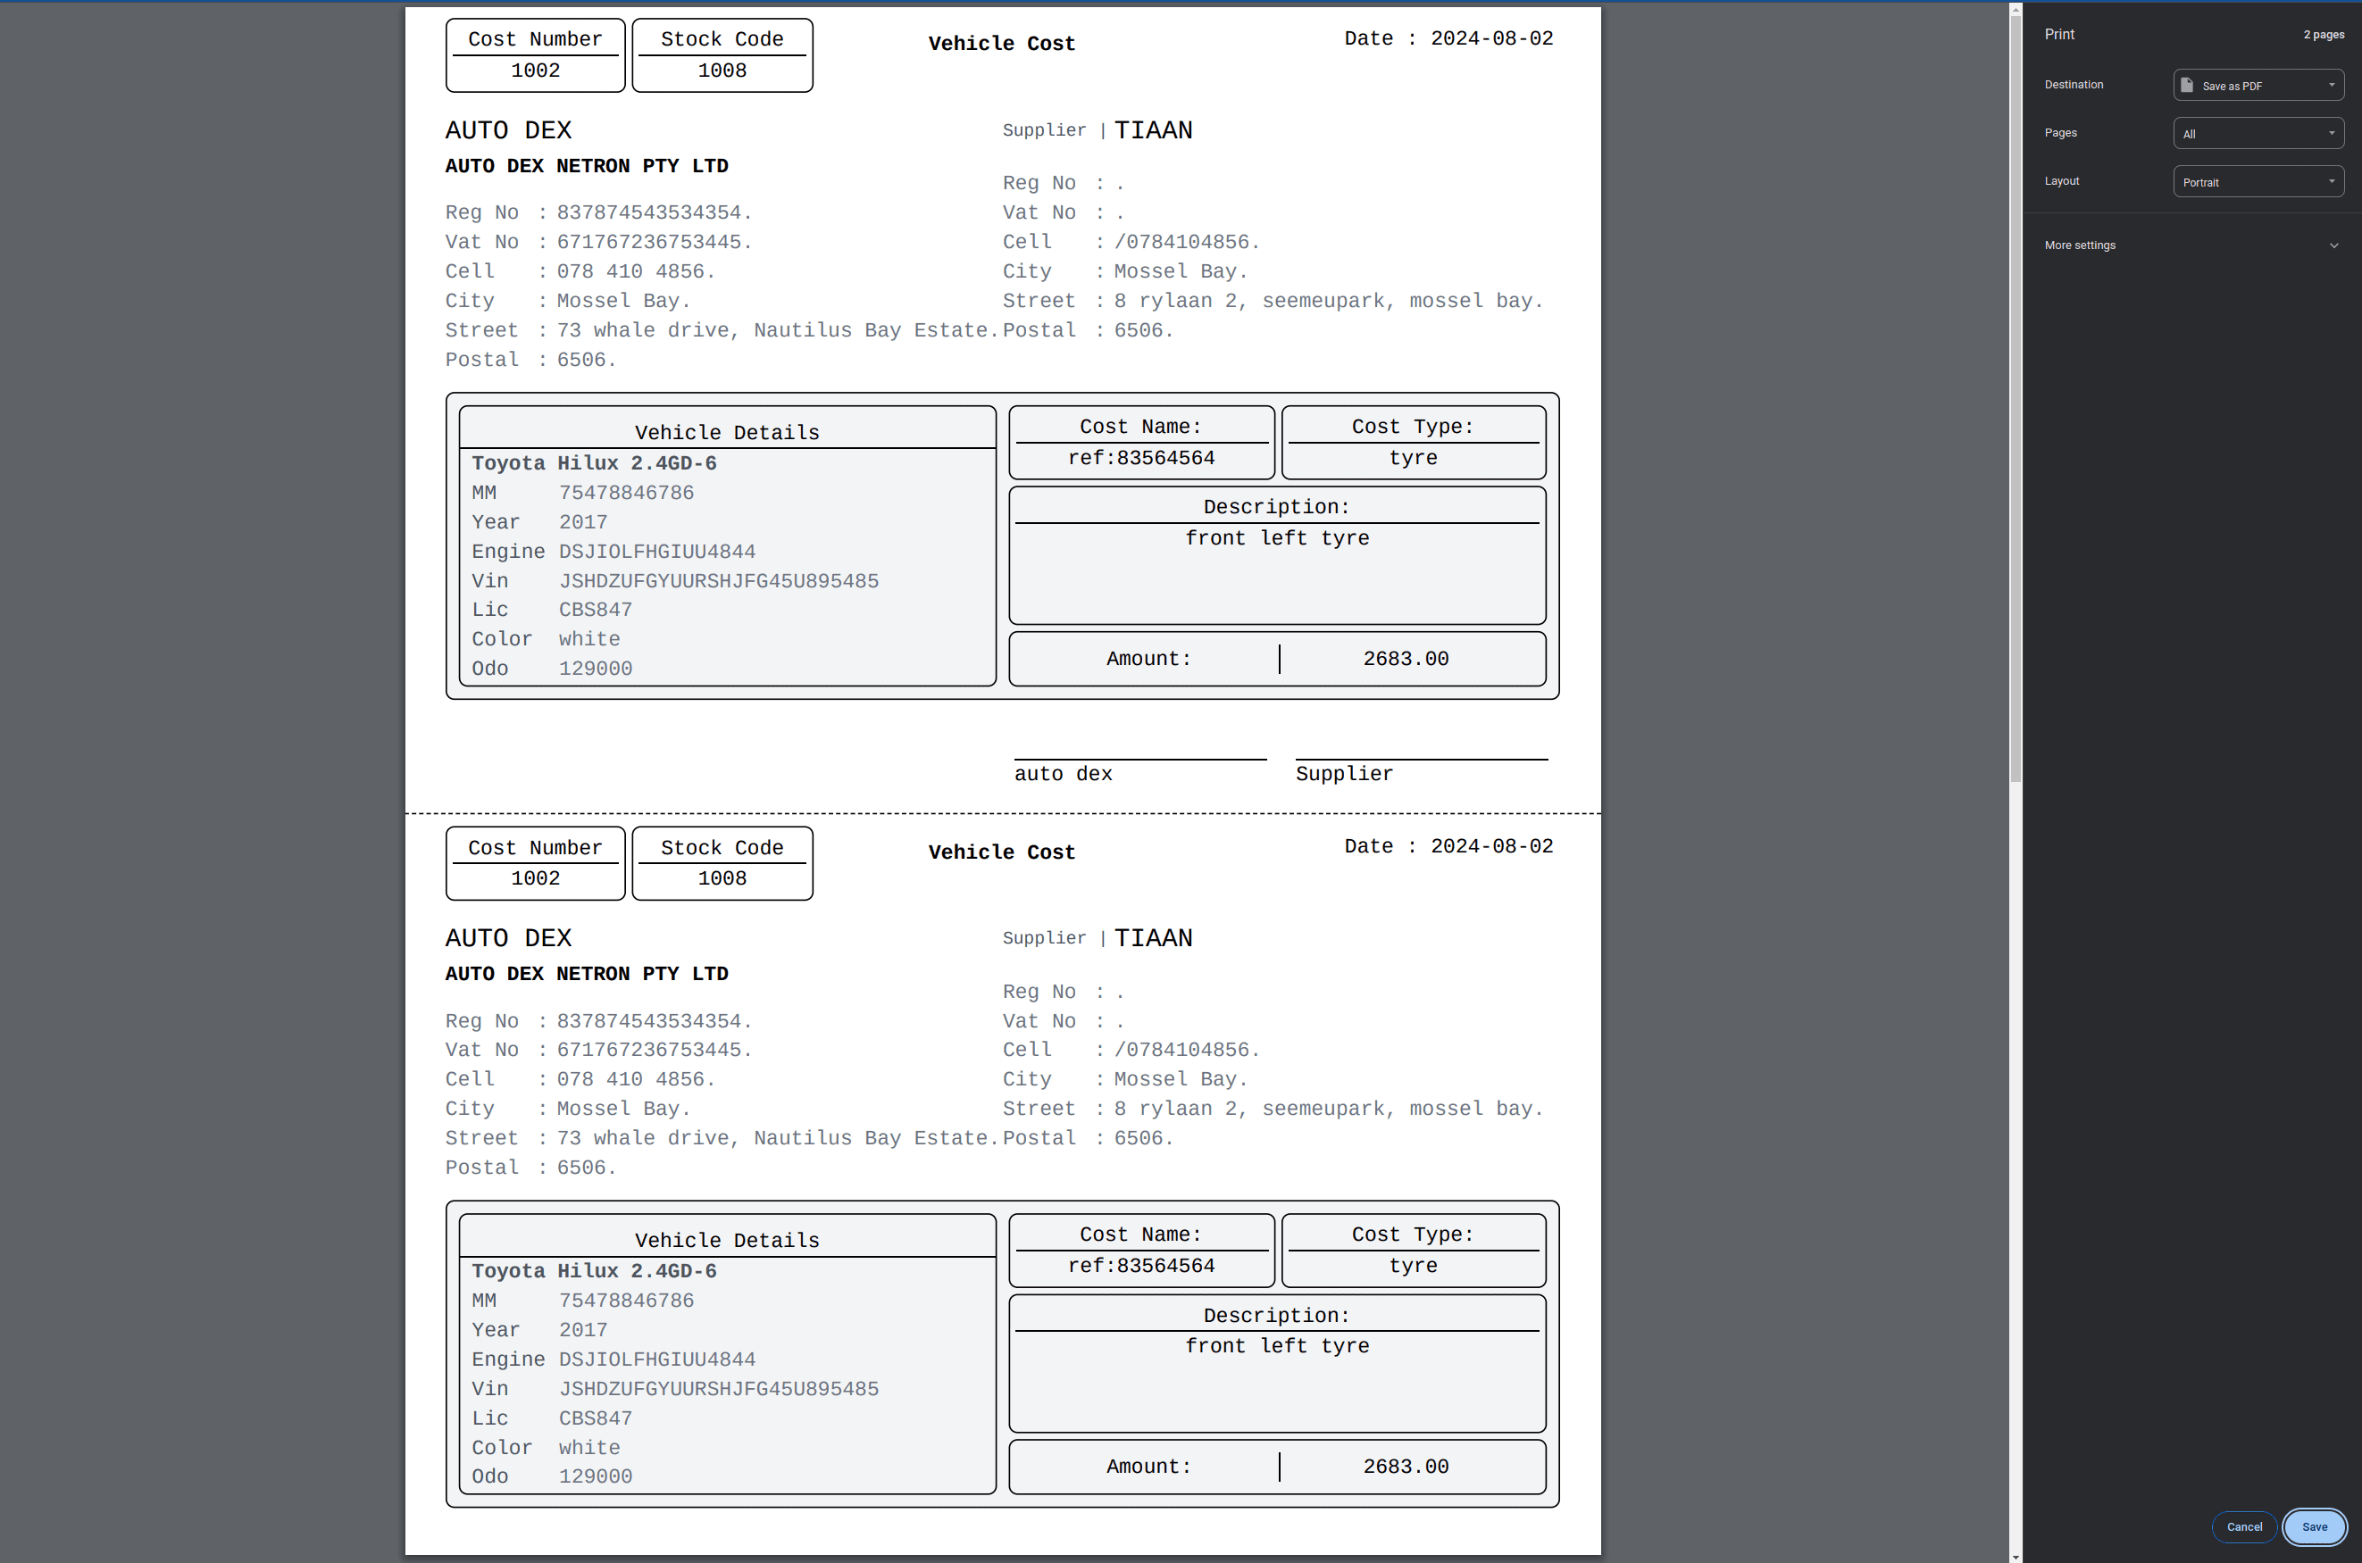The height and width of the screenshot is (1563, 2362).
Task: Click the auto dex signature line label
Action: (1063, 775)
